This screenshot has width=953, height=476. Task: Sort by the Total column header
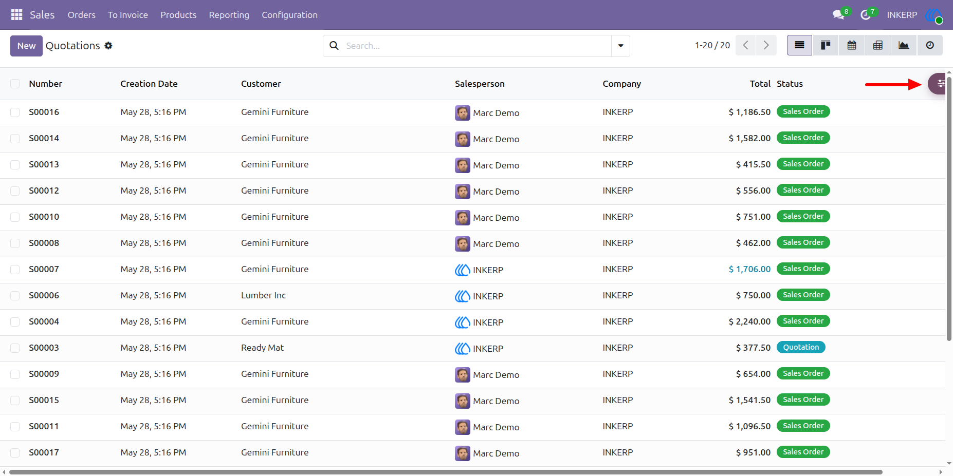tap(760, 84)
